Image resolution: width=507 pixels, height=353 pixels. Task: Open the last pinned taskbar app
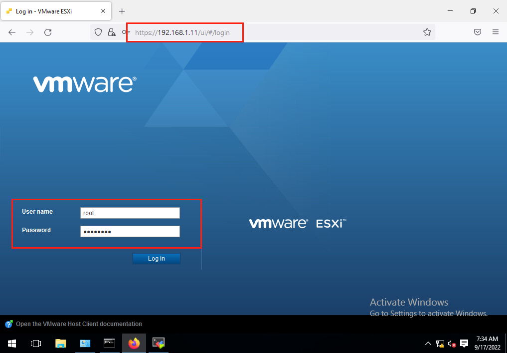pos(159,344)
